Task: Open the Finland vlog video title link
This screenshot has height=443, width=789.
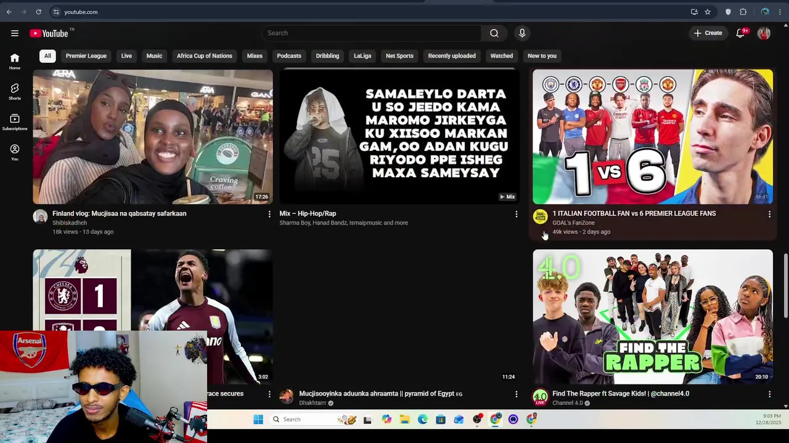Action: click(120, 214)
